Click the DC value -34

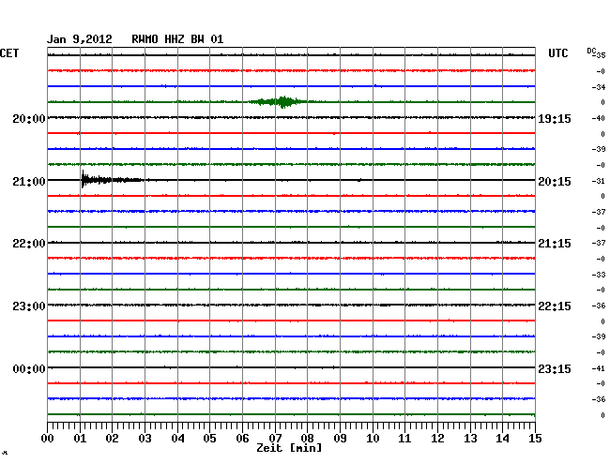pyautogui.click(x=599, y=87)
